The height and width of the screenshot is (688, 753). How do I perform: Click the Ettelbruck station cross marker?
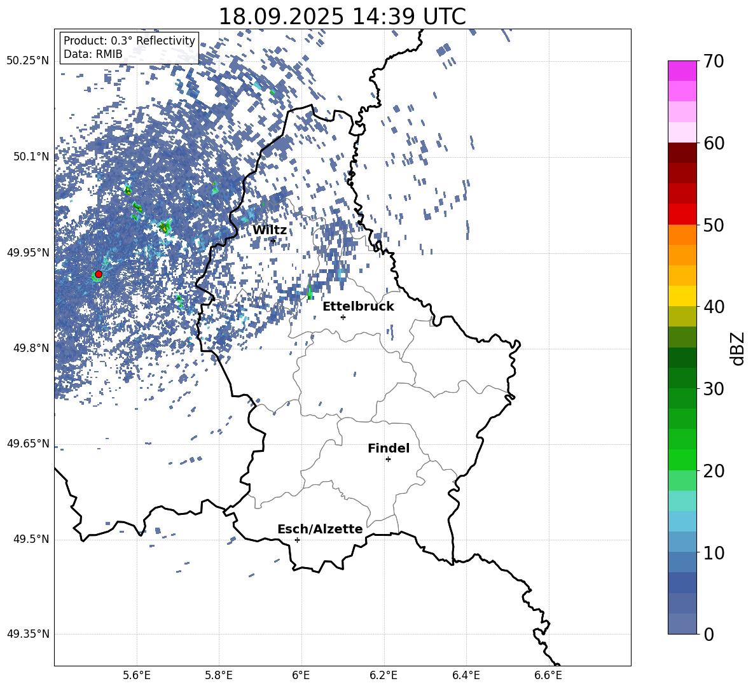[x=343, y=317]
